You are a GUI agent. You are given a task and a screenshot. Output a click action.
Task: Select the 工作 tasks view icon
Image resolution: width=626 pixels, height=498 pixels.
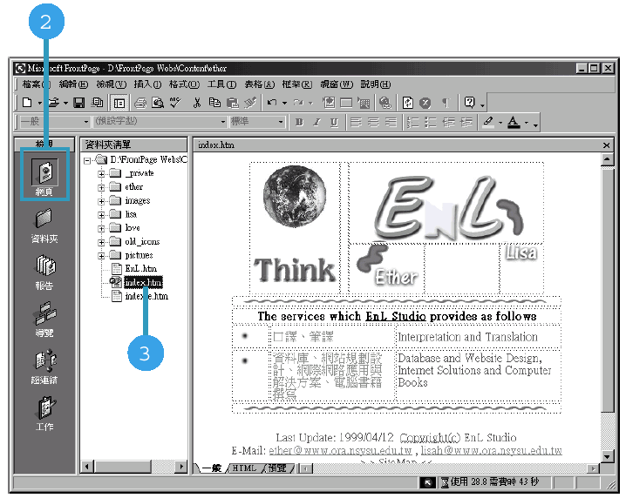tap(44, 414)
